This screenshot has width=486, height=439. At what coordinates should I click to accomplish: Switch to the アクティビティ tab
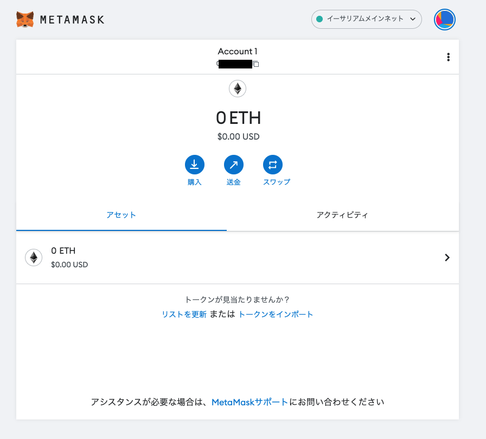click(x=342, y=215)
